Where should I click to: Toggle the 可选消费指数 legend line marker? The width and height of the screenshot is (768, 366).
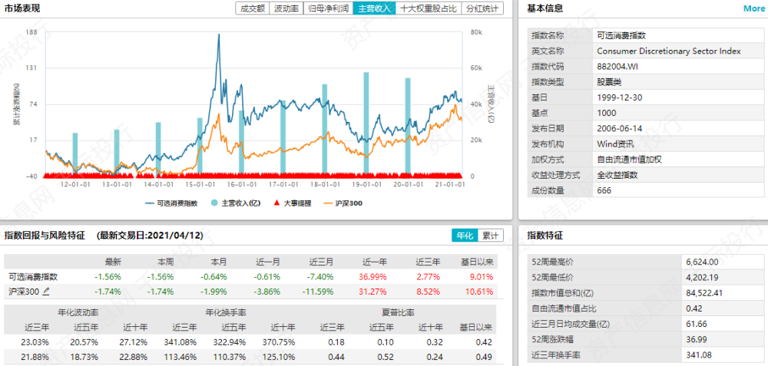point(150,203)
